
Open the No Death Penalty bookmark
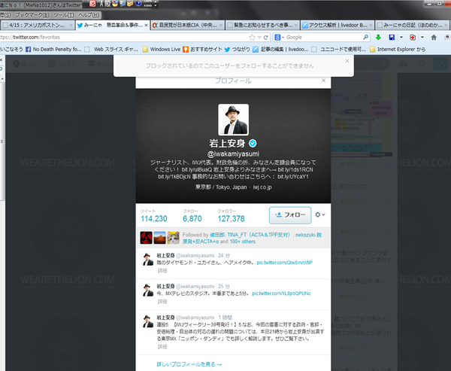point(54,49)
